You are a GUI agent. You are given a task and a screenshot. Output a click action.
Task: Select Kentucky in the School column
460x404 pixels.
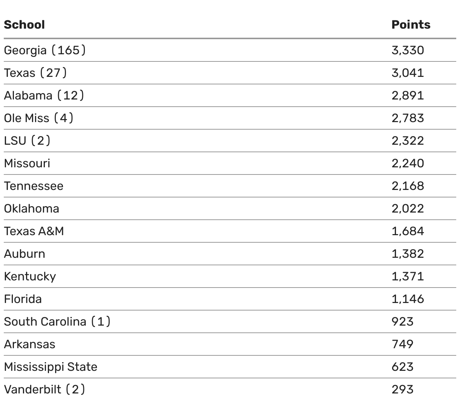(30, 276)
